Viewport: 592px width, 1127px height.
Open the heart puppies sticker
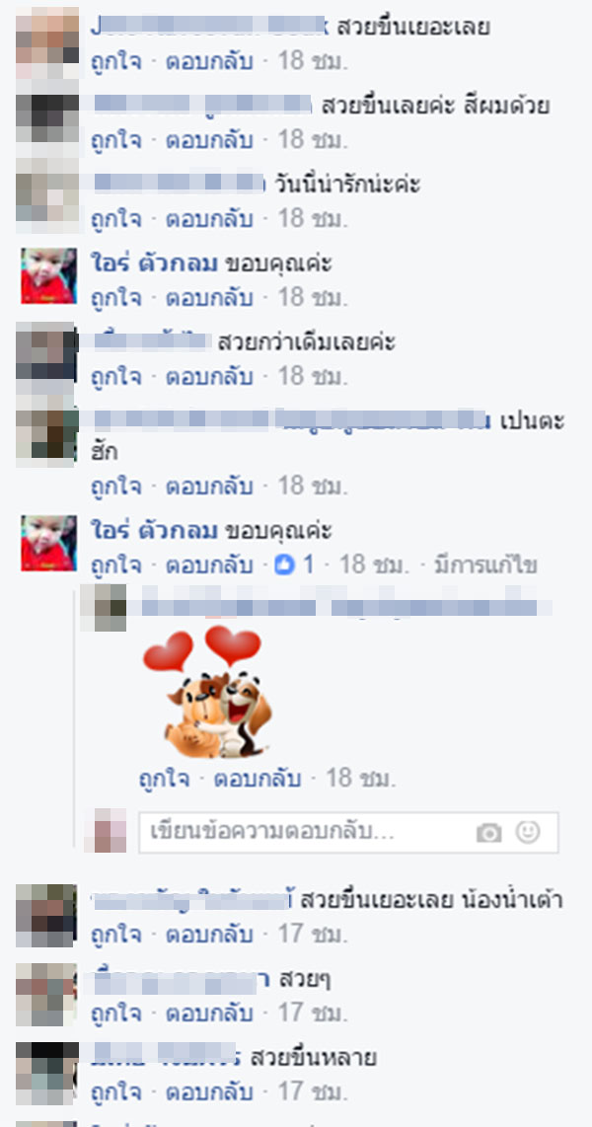pyautogui.click(x=210, y=692)
